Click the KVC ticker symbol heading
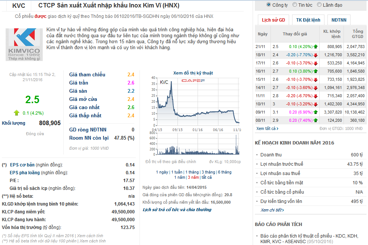Screen dimensions: 368x245 tap(19, 6)
